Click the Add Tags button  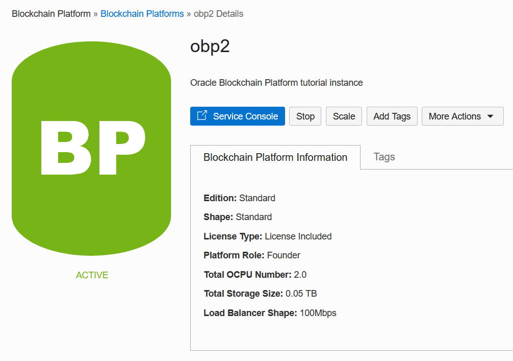click(x=392, y=116)
